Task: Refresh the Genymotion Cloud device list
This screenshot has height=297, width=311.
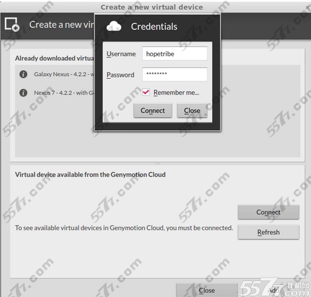Action: [269, 232]
